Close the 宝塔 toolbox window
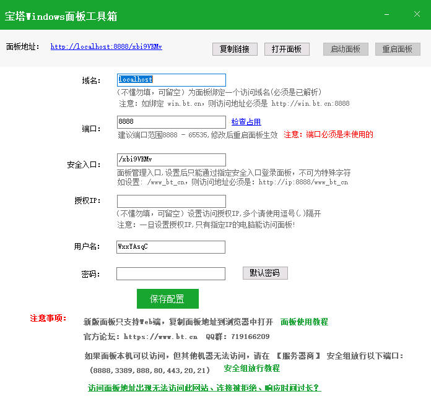 pyautogui.click(x=417, y=14)
